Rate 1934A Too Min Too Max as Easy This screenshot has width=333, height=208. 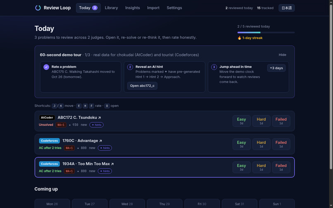pos(241,167)
